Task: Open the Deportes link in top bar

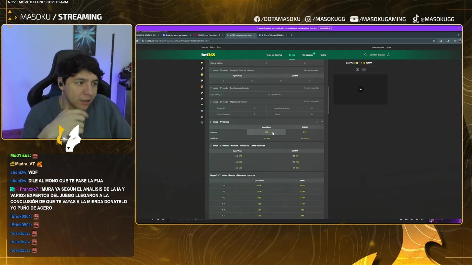Action: [205, 47]
